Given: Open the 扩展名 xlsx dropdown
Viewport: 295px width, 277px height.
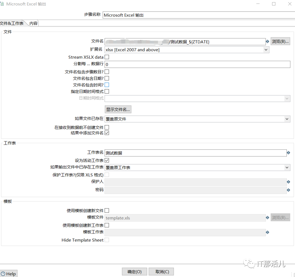Looking at the screenshot, I should pos(187,50).
